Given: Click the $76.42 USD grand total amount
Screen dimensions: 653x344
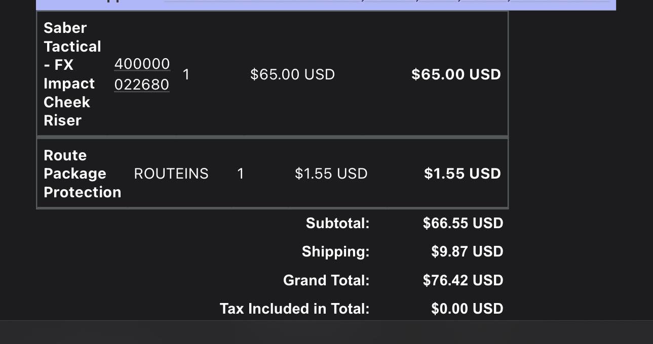Looking at the screenshot, I should (x=463, y=280).
